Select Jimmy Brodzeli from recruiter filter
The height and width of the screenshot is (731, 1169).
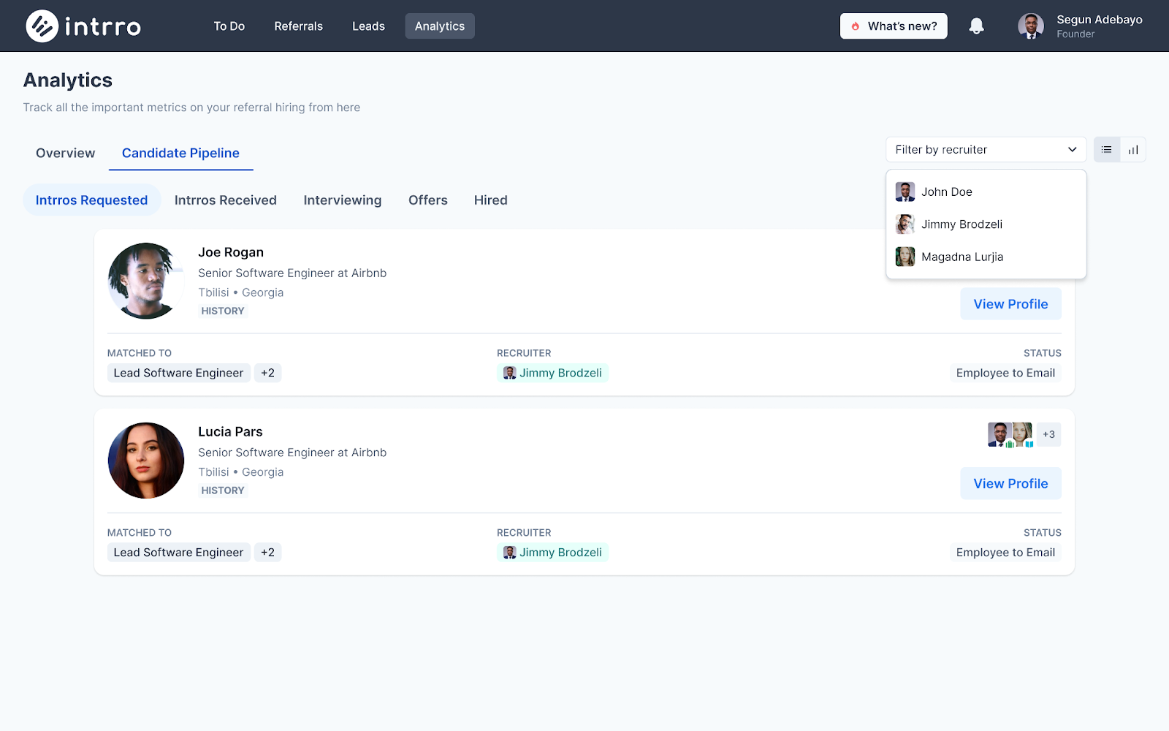pyautogui.click(x=986, y=224)
